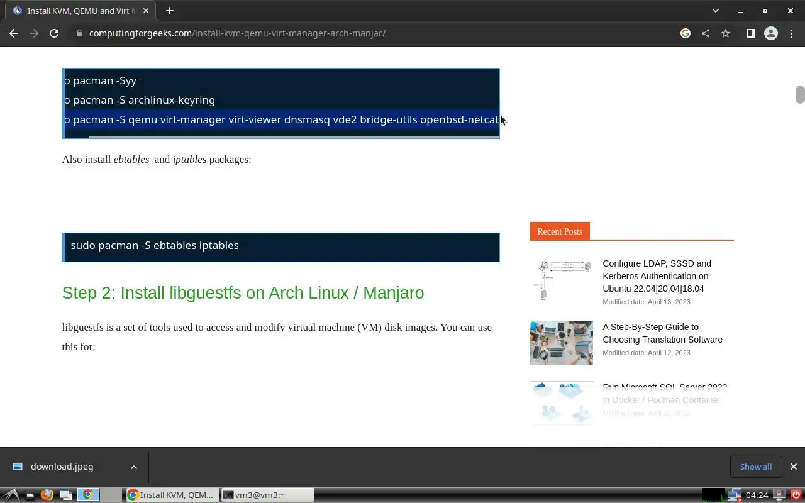
Task: Go back to the previous page
Action: (14, 33)
